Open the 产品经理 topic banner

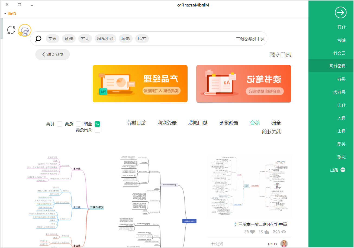pyautogui.click(x=140, y=84)
